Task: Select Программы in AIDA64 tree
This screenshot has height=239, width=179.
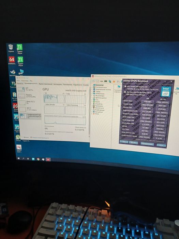Action: tap(99, 106)
